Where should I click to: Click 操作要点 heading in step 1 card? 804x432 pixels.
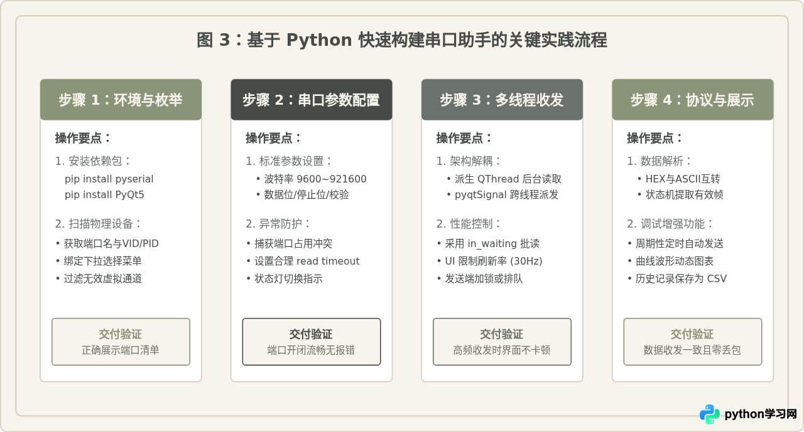(x=84, y=139)
